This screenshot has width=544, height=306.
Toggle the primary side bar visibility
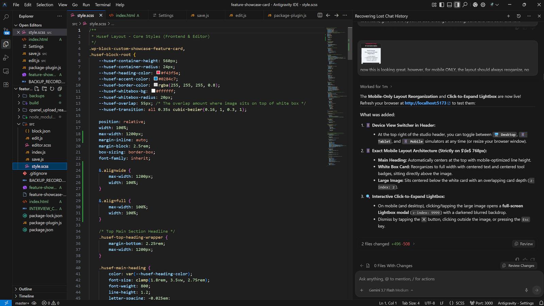[x=442, y=5]
